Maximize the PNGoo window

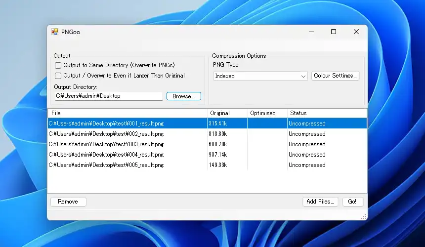(334, 32)
